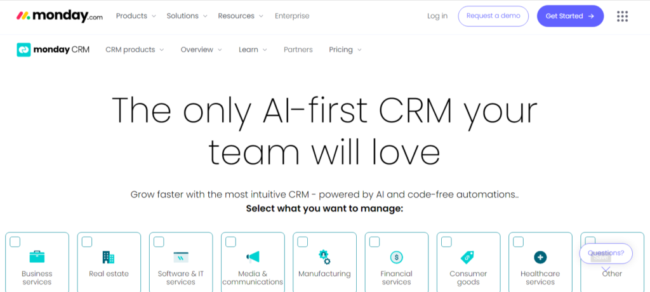The image size is (650, 292).
Task: Click the Financial services dollar icon
Action: 397,258
